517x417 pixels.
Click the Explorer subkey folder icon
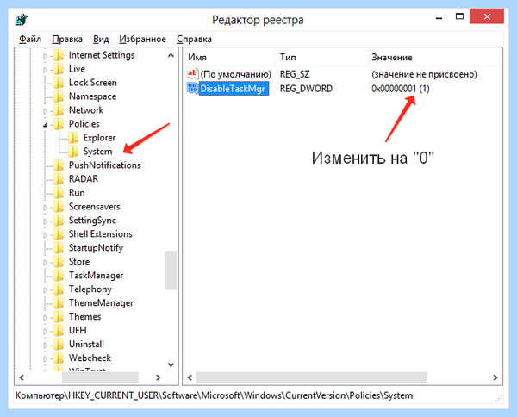tap(73, 138)
